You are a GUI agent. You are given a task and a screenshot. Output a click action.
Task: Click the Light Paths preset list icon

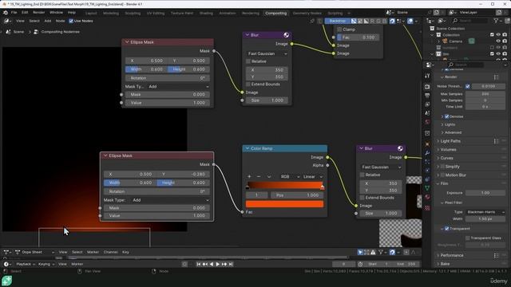click(496, 141)
